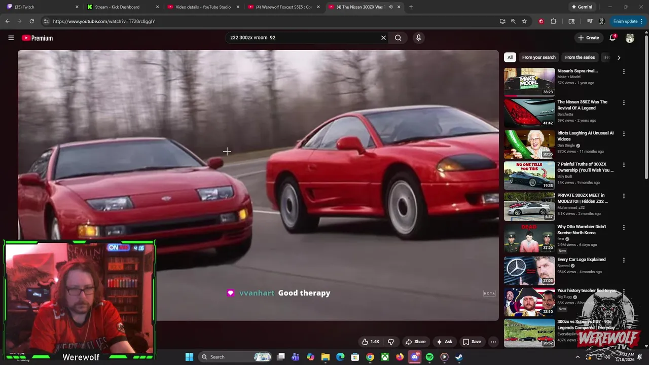649x365 pixels.
Task: Switch to Stream - Kick Dashboard tab
Action: pyautogui.click(x=123, y=7)
